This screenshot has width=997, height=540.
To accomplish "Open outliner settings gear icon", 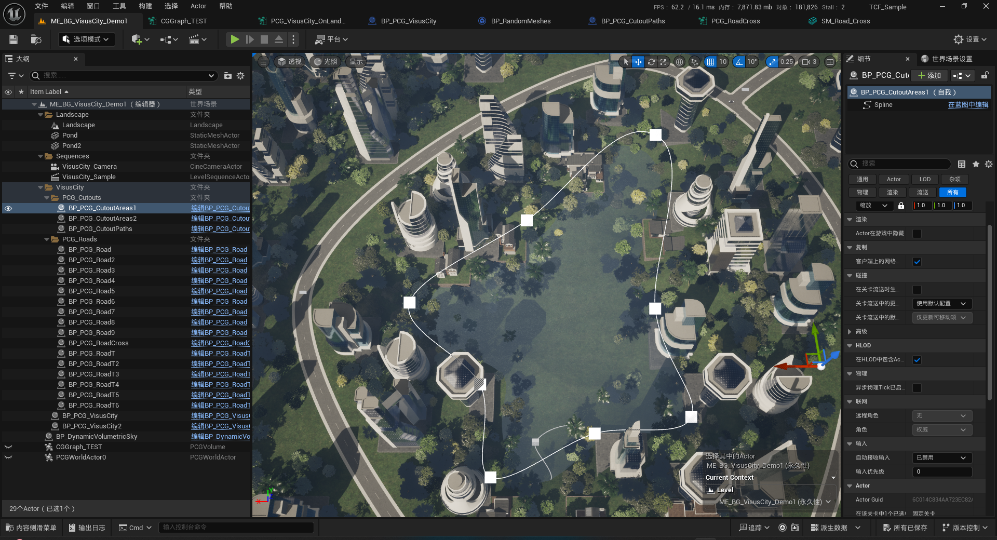I will pyautogui.click(x=240, y=76).
